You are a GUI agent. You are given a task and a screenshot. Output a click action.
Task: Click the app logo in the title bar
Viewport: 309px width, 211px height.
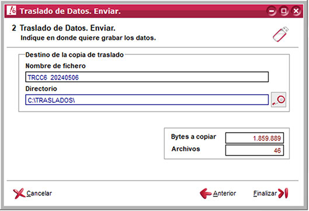11,11
